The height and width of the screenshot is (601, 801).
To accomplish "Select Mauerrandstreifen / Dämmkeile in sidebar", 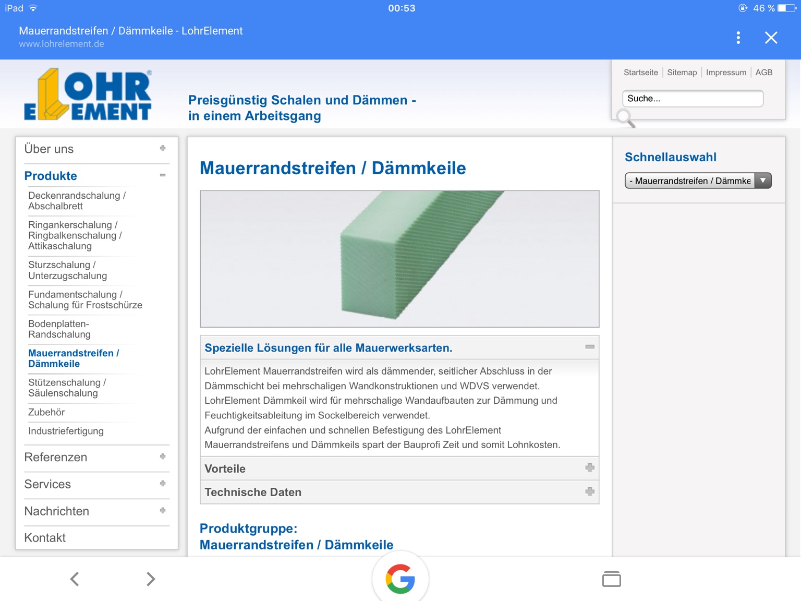I will (74, 358).
